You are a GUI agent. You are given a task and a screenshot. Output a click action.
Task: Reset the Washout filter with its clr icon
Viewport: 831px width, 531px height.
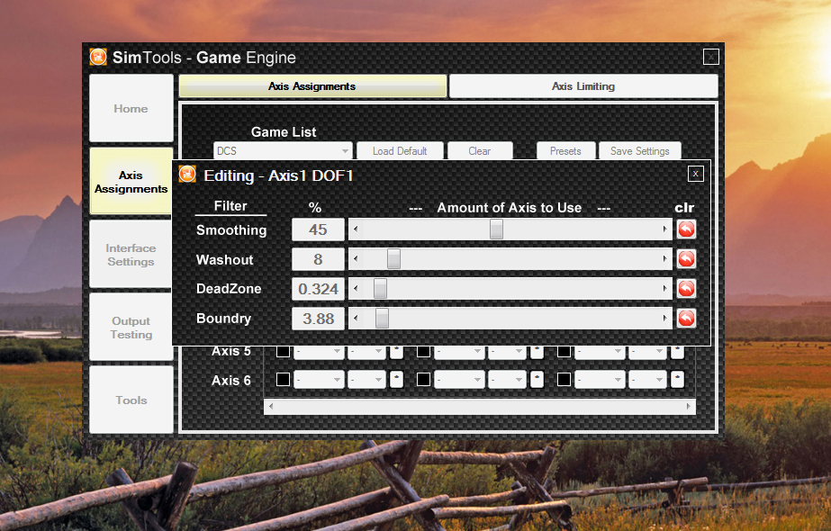[x=686, y=259]
